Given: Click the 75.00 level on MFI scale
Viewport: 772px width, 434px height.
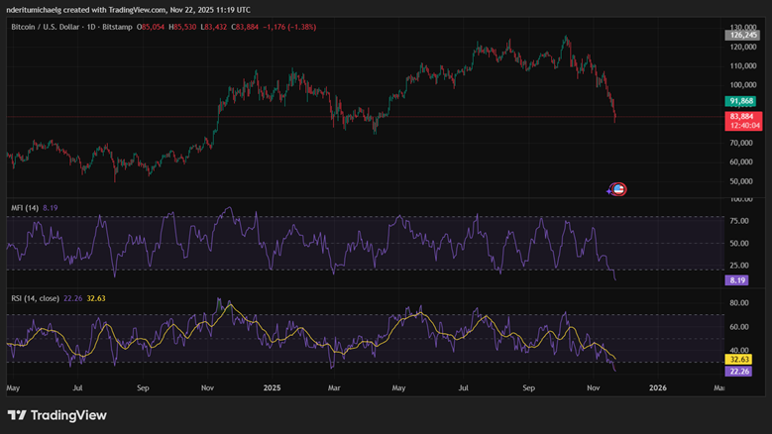Looking at the screenshot, I should click(738, 218).
